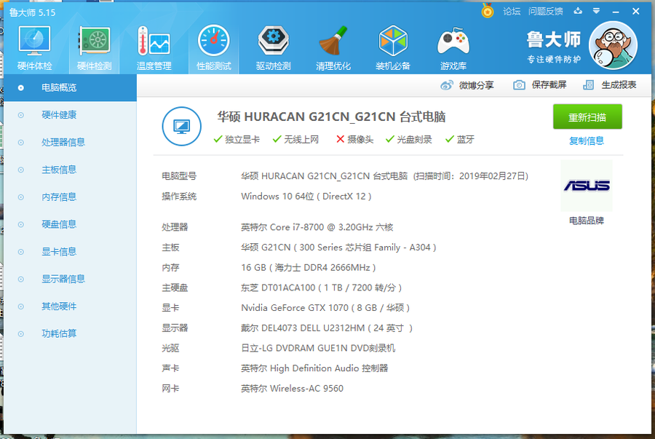Open the title bar dropdown menu triangle
The image size is (655, 439).
[596, 11]
